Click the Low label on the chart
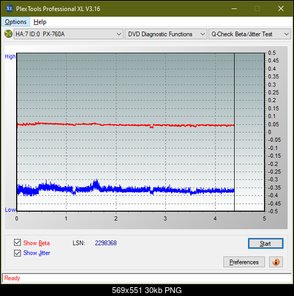 pos(10,210)
